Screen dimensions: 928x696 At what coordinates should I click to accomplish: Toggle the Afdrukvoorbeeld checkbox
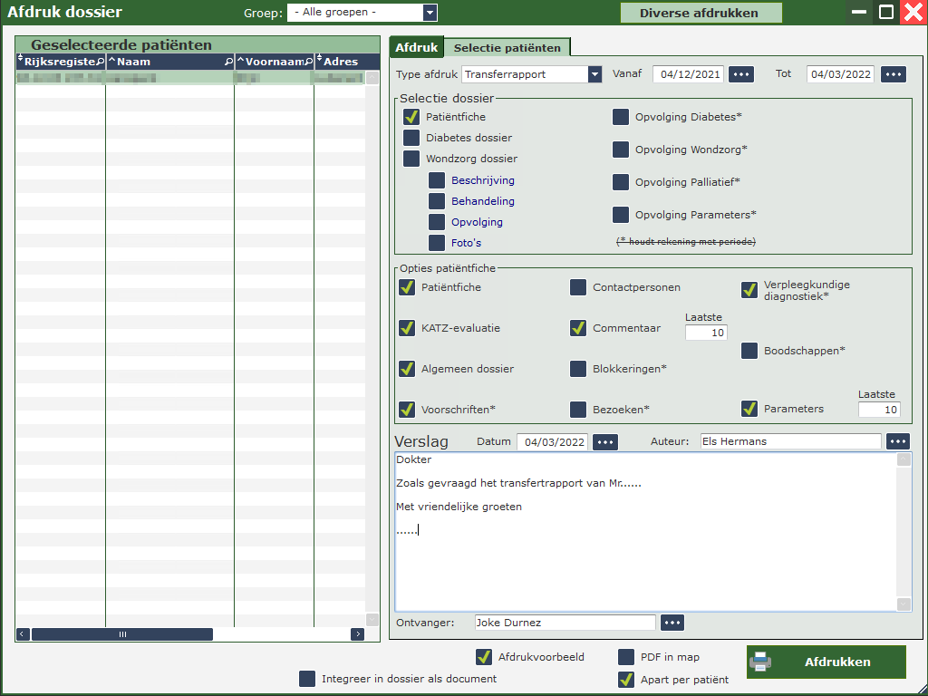tap(484, 657)
